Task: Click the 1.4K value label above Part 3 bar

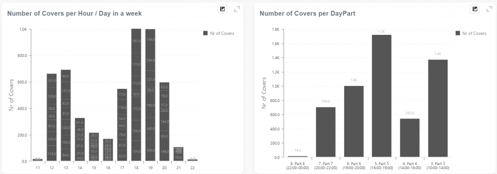Action: 438,54
